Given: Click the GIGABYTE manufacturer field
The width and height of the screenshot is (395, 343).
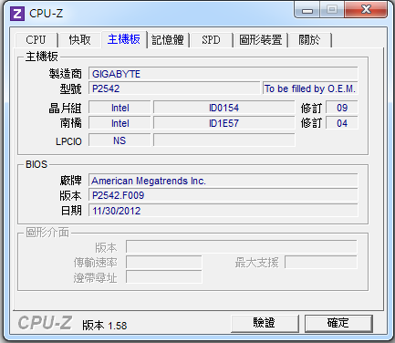Looking at the screenshot, I should click(x=223, y=74).
